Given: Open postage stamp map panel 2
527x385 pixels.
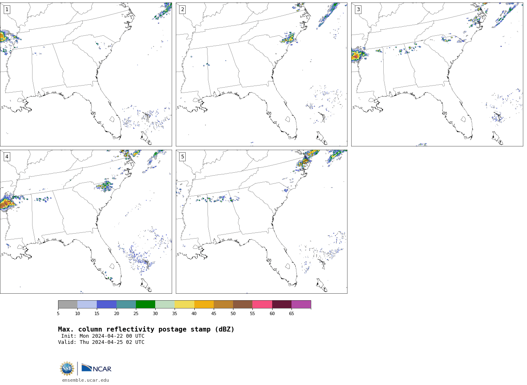Looking at the screenshot, I should (x=261, y=74).
